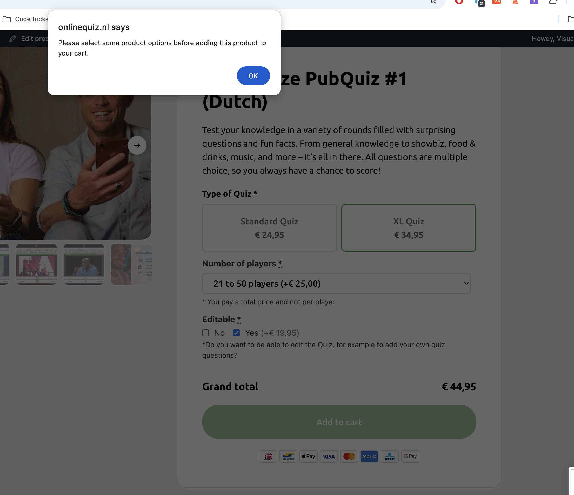Uncheck the Editable Yes checkbox
Image resolution: width=574 pixels, height=495 pixels.
(236, 333)
